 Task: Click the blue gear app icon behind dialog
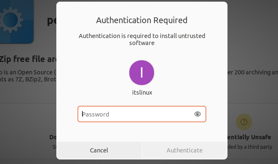(x=16, y=21)
